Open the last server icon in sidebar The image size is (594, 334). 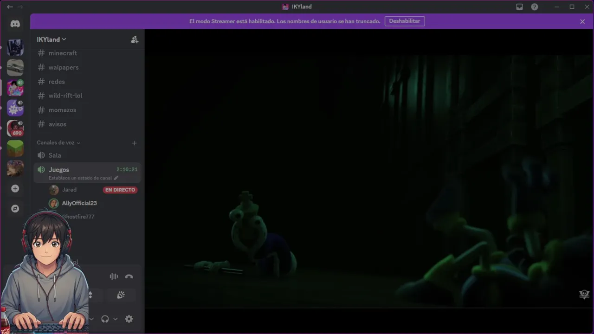(x=15, y=168)
